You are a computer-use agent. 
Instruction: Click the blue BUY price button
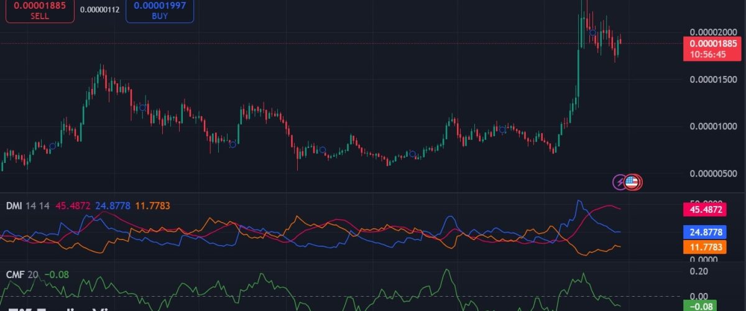tap(160, 11)
